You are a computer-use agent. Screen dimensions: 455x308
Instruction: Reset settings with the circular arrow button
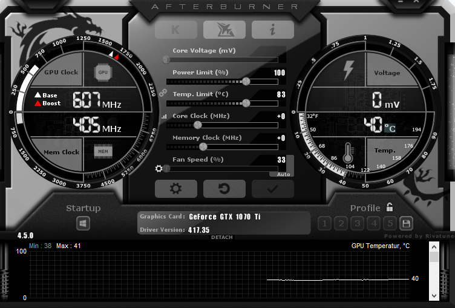[224, 189]
